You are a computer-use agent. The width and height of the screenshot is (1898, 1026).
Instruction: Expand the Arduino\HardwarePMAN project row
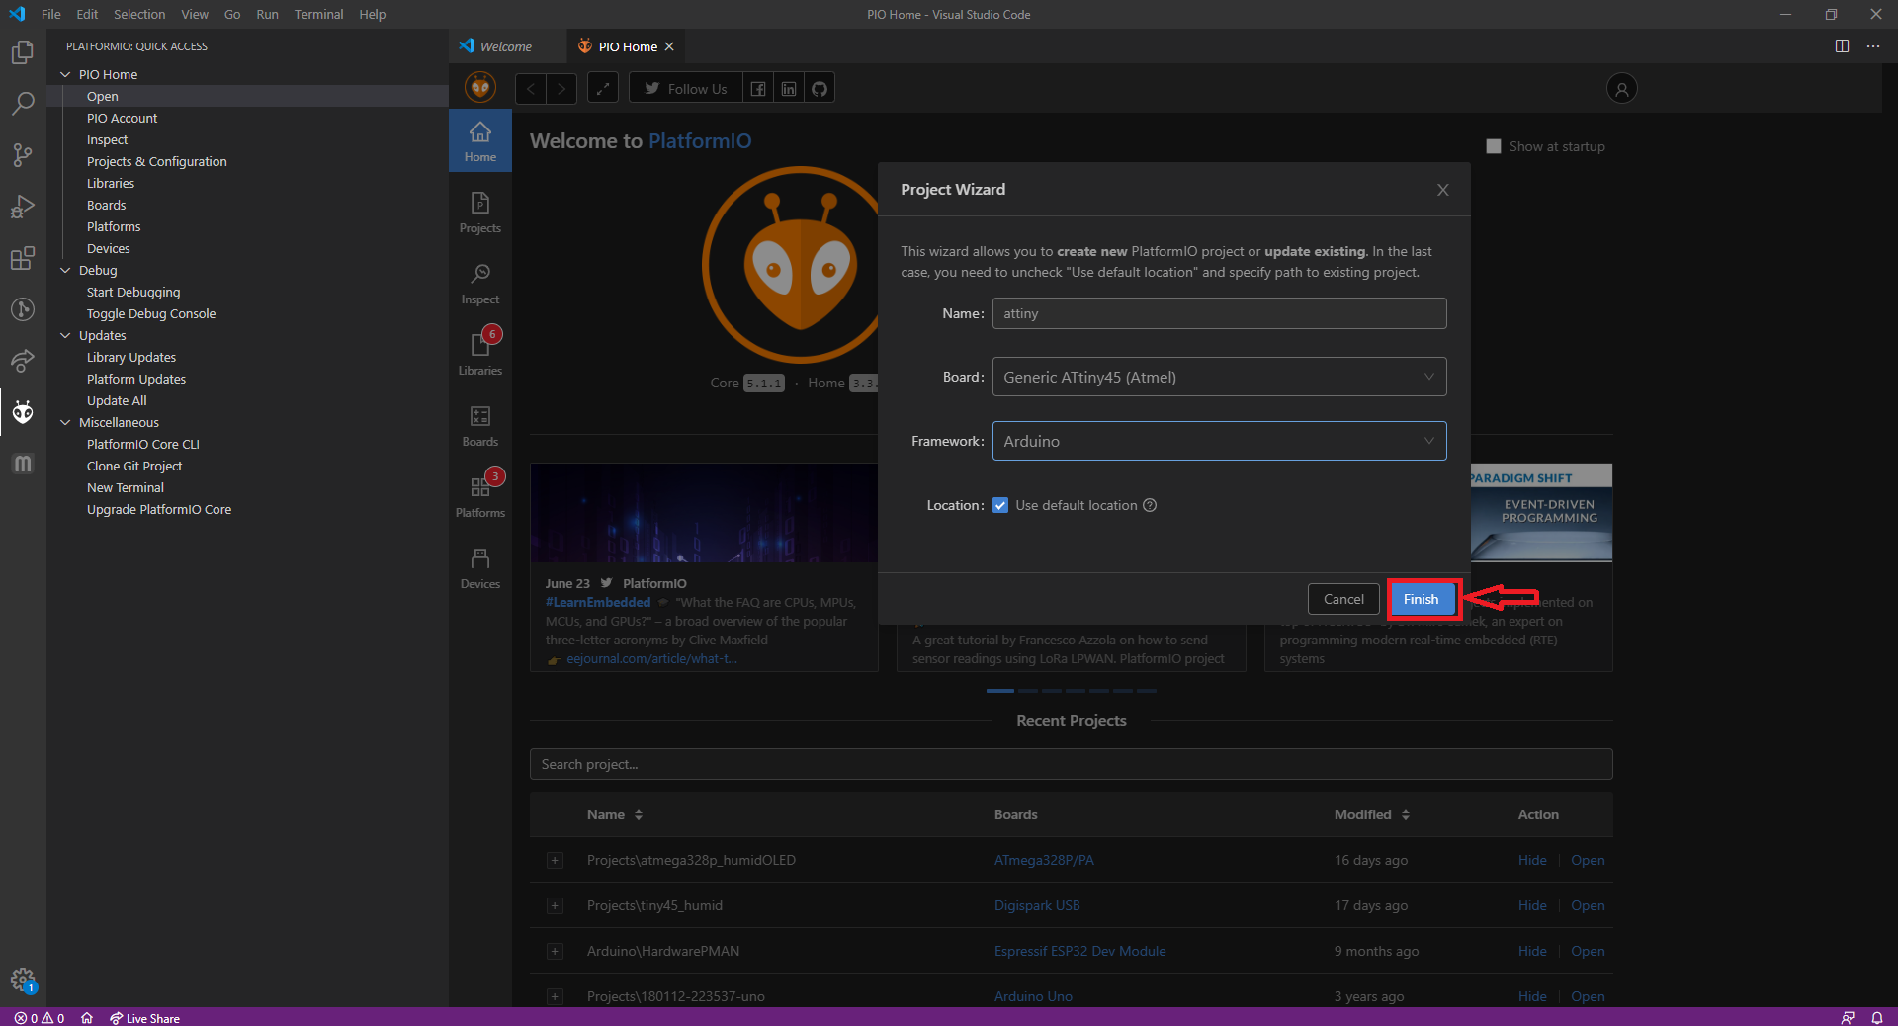click(555, 952)
